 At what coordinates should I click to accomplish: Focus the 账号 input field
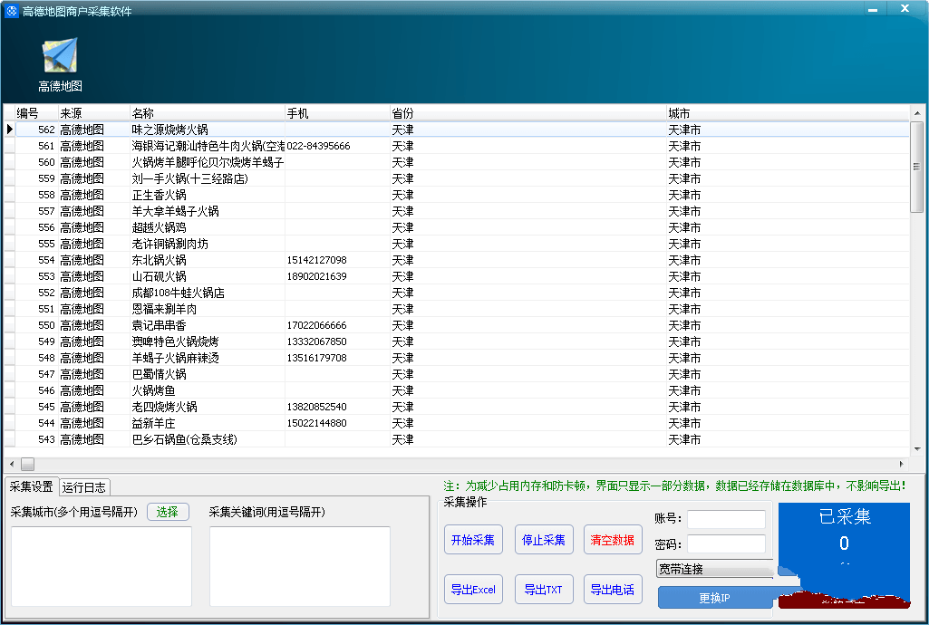point(726,519)
